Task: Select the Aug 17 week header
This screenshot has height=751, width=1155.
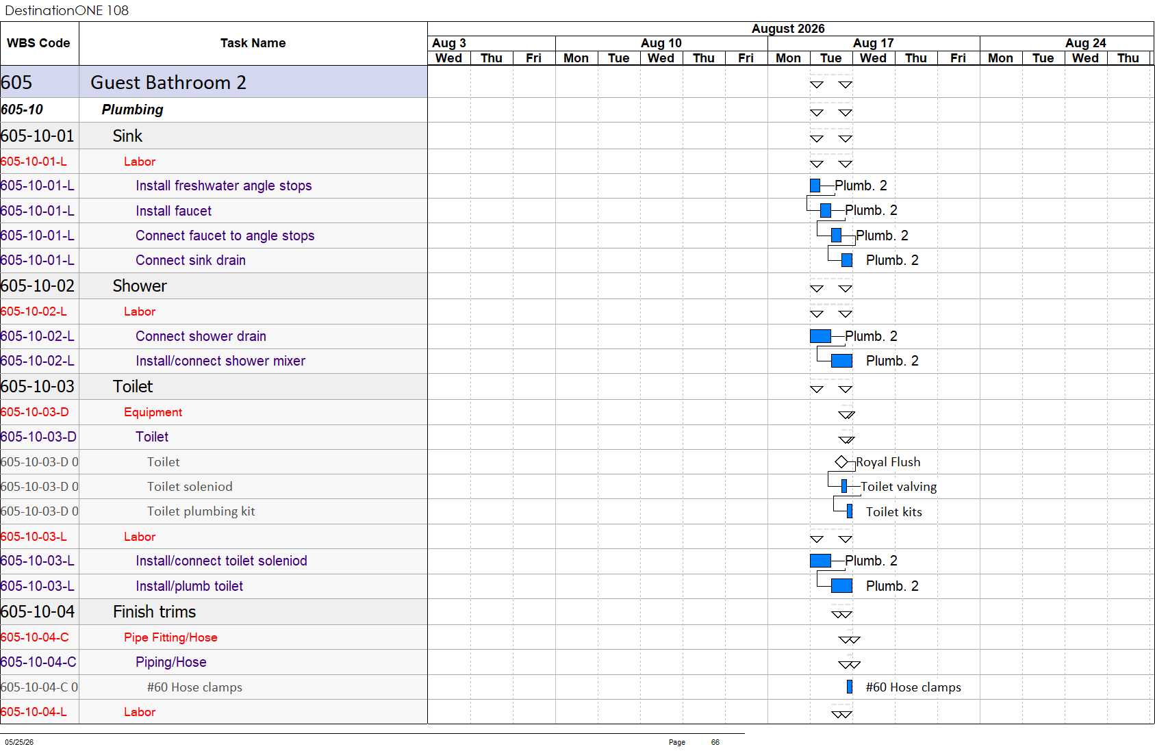Action: coord(874,43)
